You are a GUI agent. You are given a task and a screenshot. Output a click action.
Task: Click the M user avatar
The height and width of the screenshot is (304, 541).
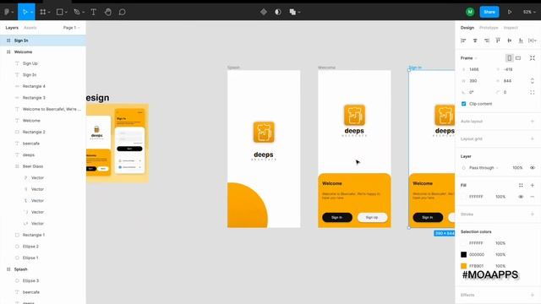click(x=470, y=12)
